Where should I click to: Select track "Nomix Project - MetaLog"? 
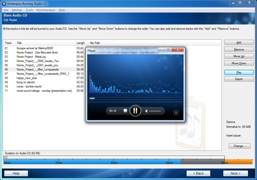point(31,57)
